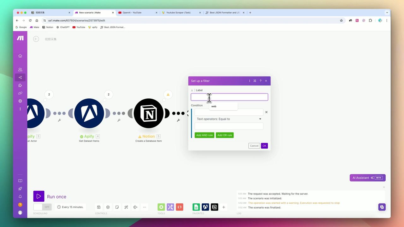Click the Explain flow airplane icon
Viewport: 404px width, 227px height.
[x=135, y=207]
